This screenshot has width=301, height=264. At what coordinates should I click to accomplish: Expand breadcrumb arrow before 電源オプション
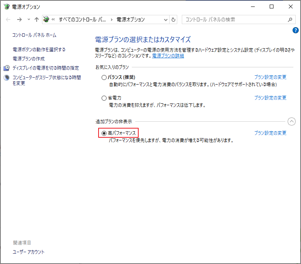click(112, 20)
